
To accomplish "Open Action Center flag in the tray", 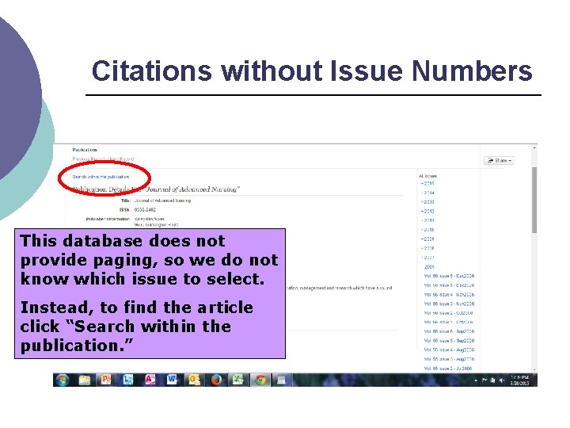I will (x=484, y=380).
